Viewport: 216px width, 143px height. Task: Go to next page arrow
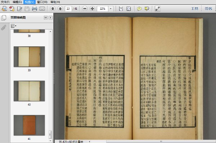coord(60,9)
